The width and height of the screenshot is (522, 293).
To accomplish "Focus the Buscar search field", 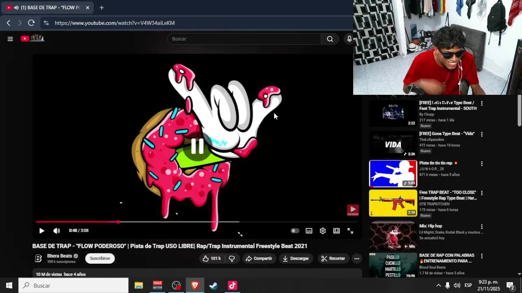I will [244, 39].
